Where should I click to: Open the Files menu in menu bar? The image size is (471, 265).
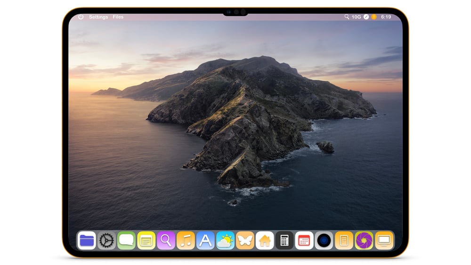click(x=118, y=17)
